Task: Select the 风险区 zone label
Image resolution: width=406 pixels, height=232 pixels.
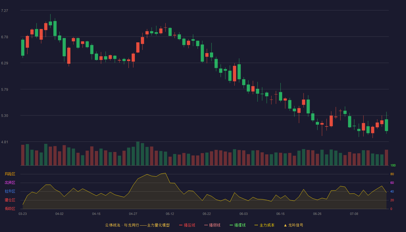Action: [10, 174]
